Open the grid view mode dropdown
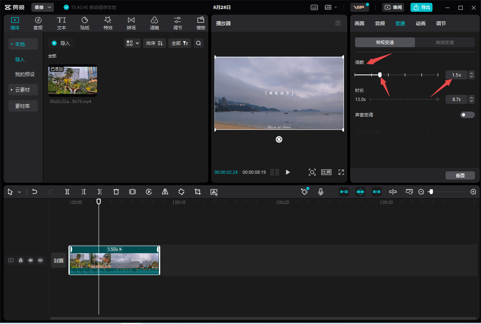The image size is (481, 324). click(x=132, y=43)
